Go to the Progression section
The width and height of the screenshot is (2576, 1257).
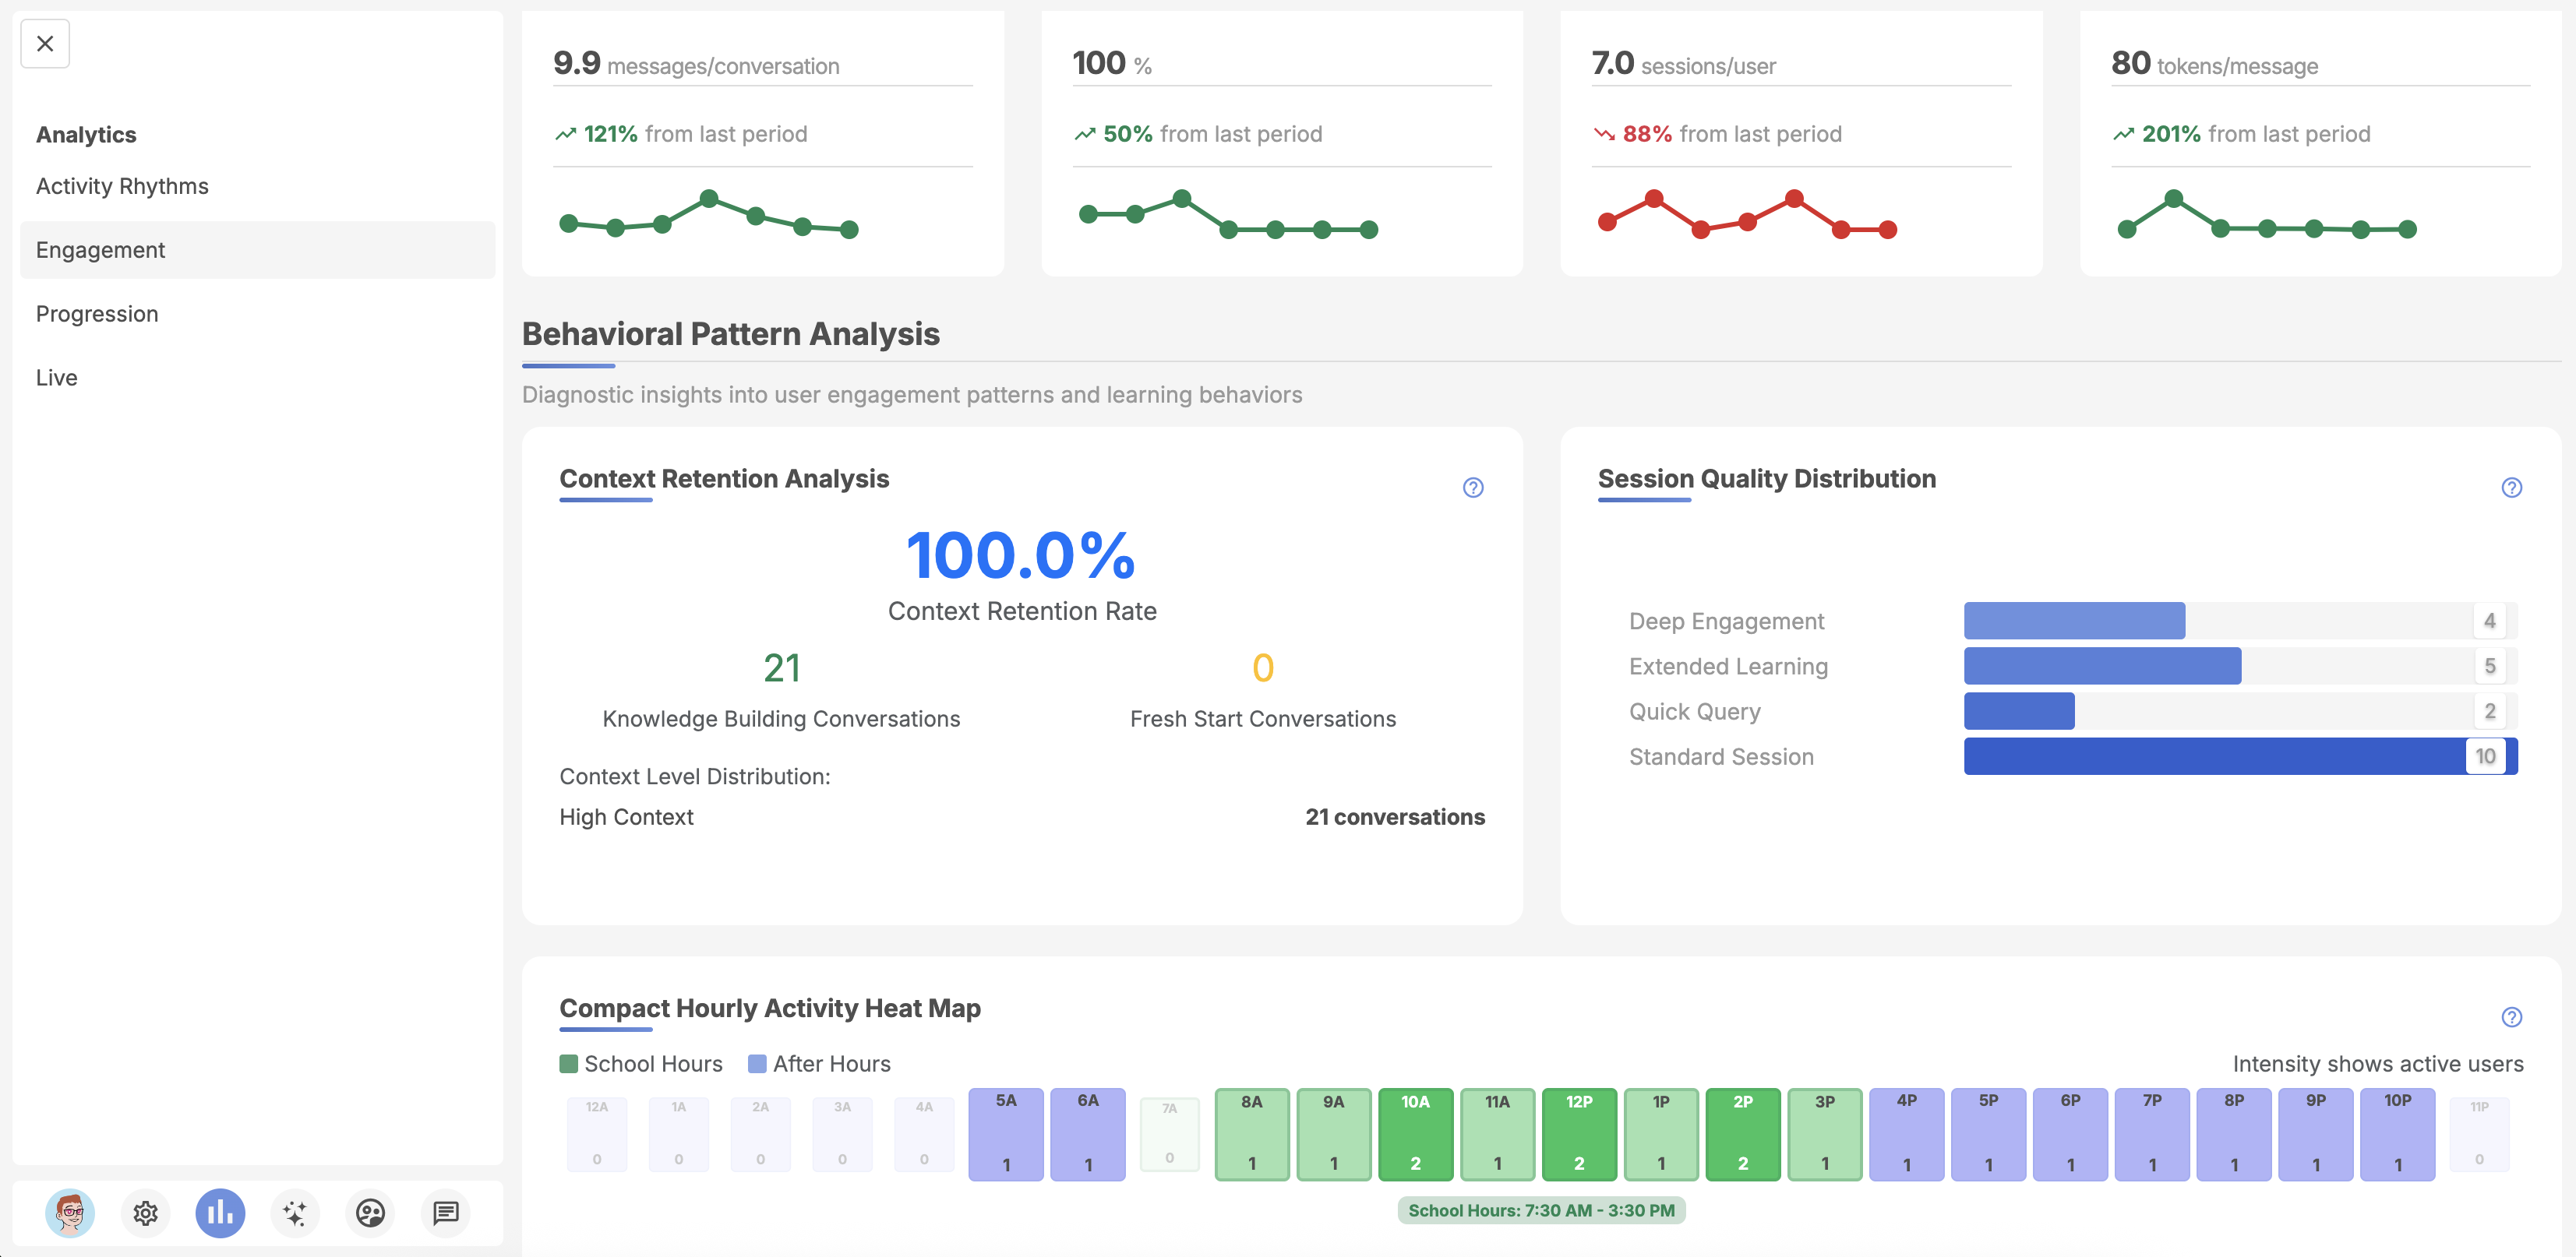(97, 314)
